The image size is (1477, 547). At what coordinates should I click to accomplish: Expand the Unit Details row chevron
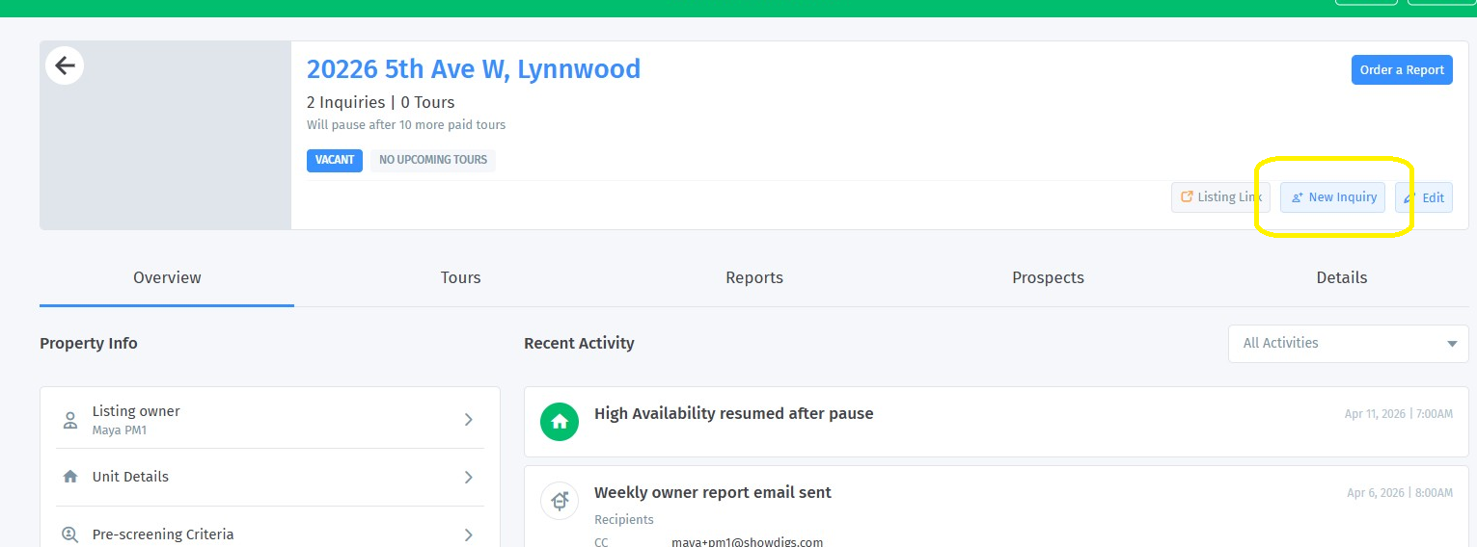tap(468, 477)
